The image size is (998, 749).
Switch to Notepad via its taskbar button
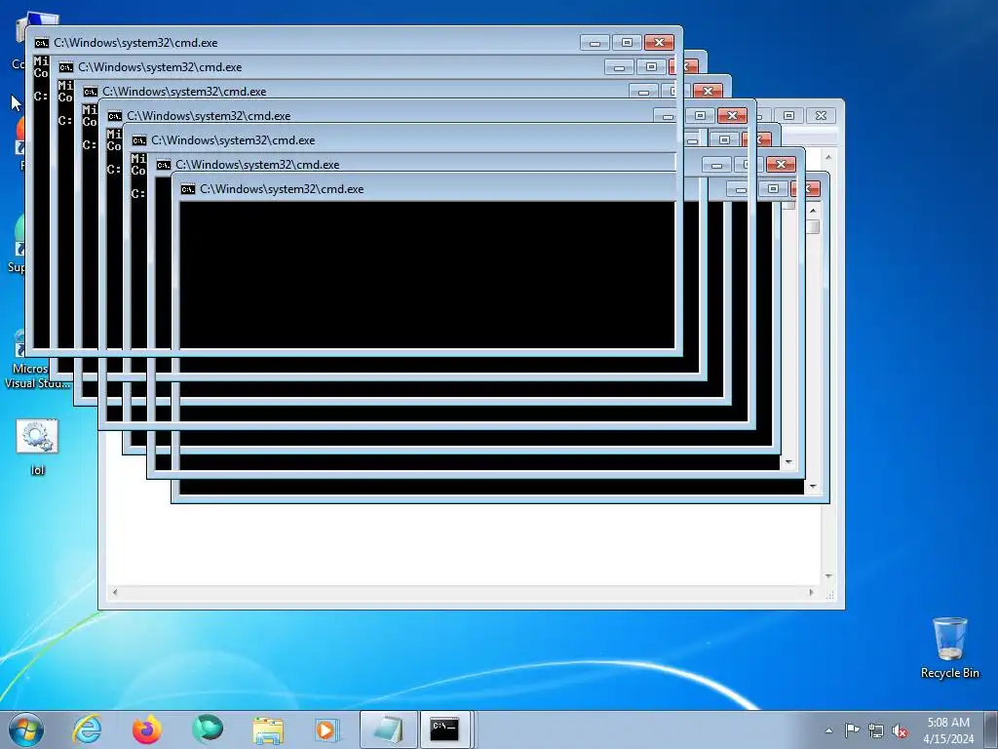click(388, 729)
